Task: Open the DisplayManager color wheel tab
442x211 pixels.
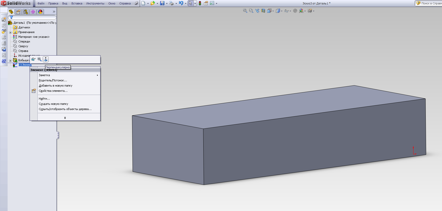Action: 40,12
